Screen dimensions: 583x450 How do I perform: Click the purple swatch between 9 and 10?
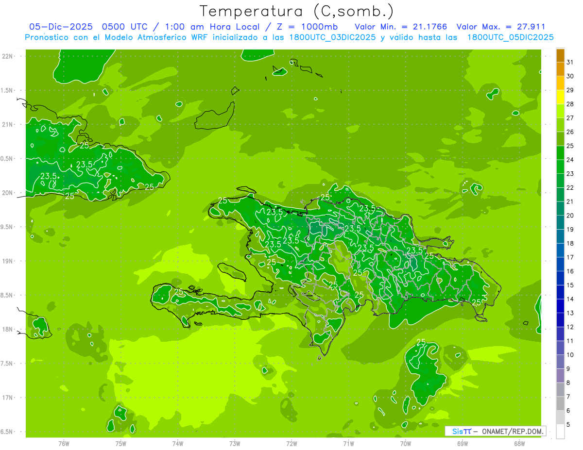coord(560,362)
